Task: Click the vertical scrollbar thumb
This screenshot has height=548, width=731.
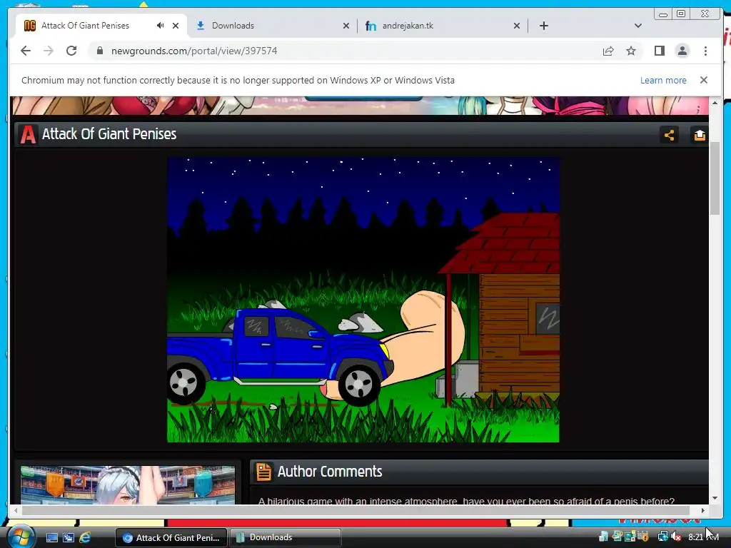Action: coord(715,178)
